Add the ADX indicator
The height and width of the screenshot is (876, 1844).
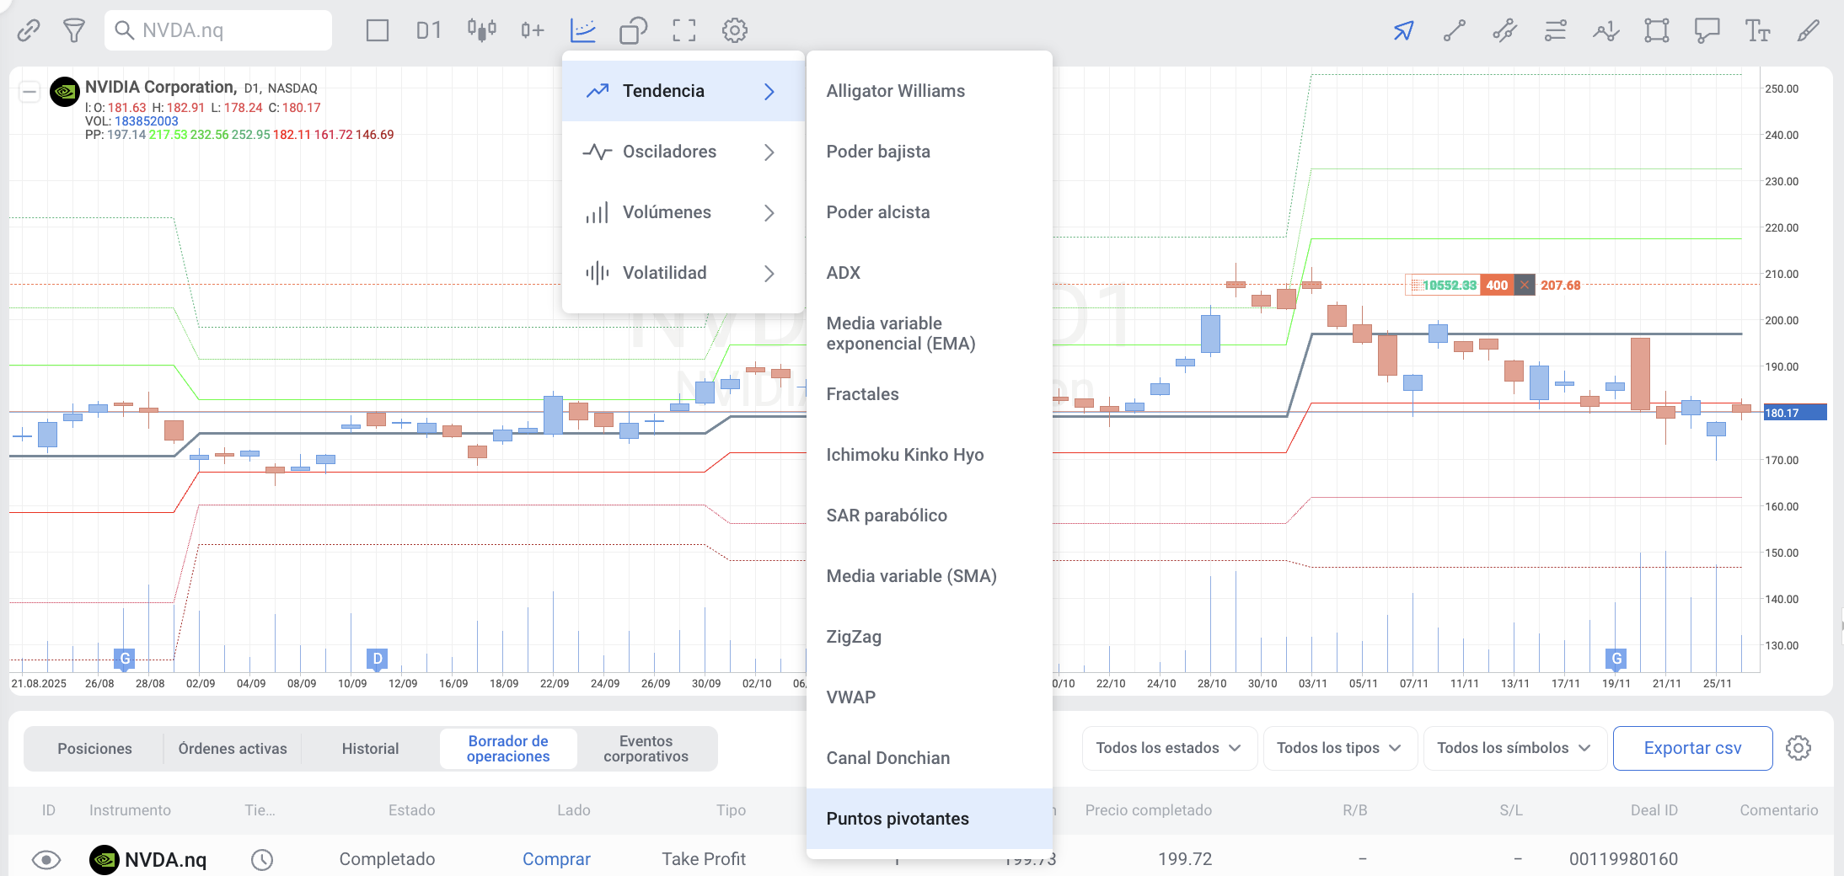click(x=930, y=273)
